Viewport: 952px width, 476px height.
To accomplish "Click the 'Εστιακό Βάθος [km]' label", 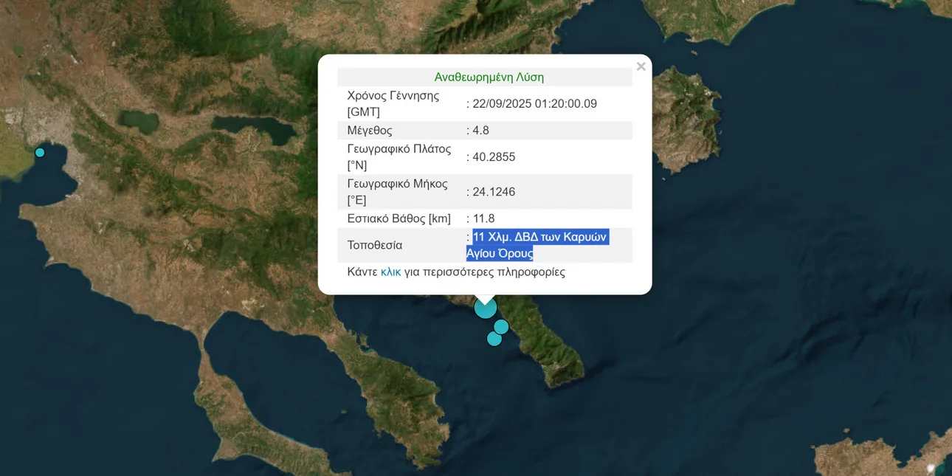I will pos(399,218).
